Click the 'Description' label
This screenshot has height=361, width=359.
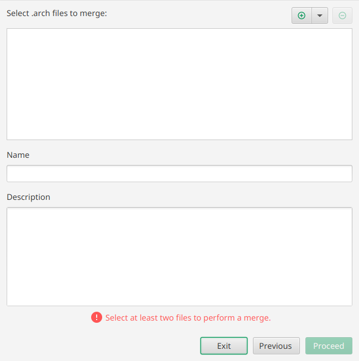pyautogui.click(x=29, y=197)
